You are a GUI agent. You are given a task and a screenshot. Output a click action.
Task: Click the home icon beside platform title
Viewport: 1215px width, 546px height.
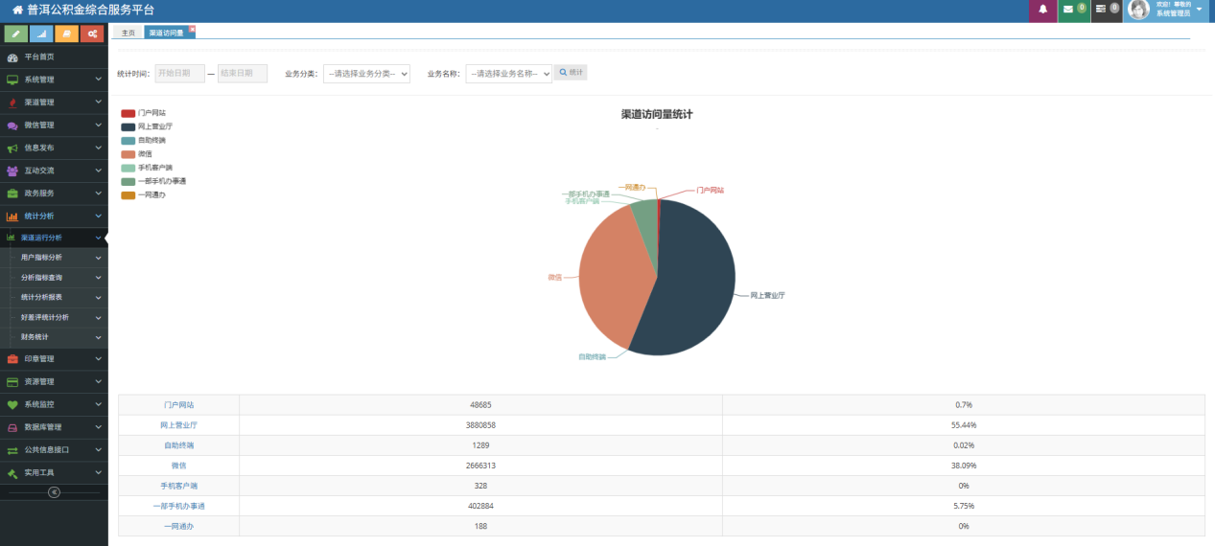click(x=17, y=10)
